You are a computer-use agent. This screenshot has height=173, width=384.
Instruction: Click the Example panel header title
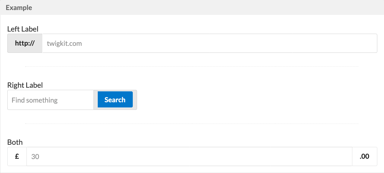(x=19, y=8)
